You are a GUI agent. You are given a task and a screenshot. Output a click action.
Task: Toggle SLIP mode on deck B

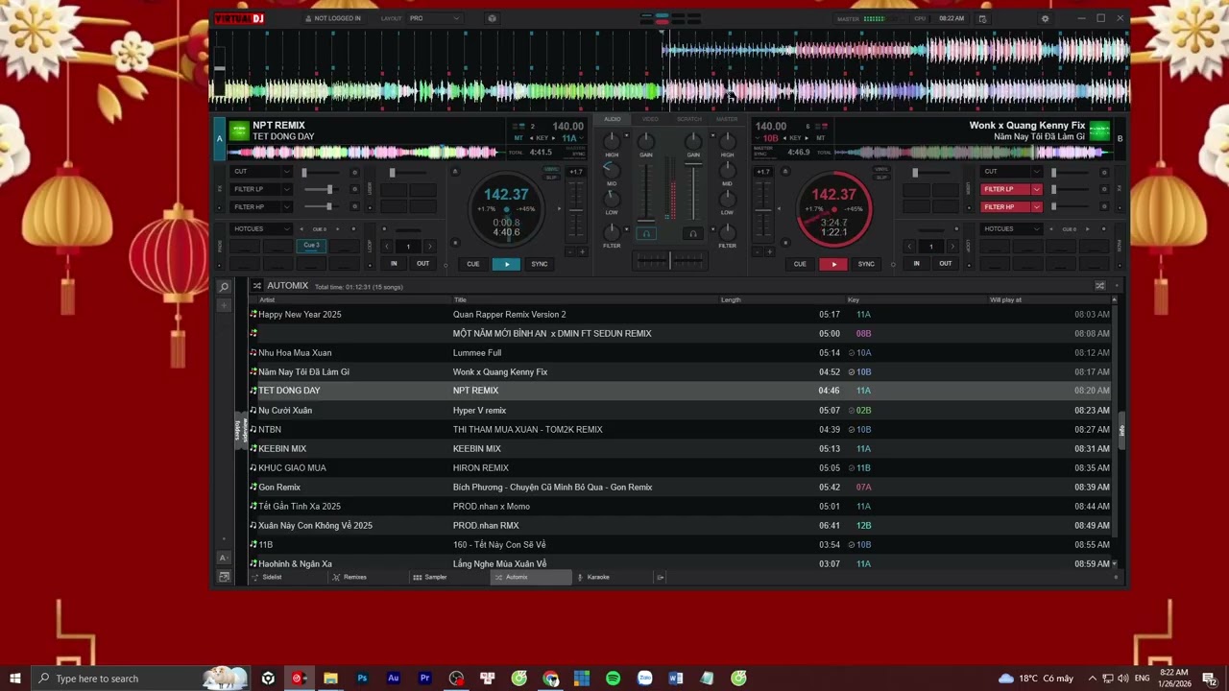(x=881, y=178)
